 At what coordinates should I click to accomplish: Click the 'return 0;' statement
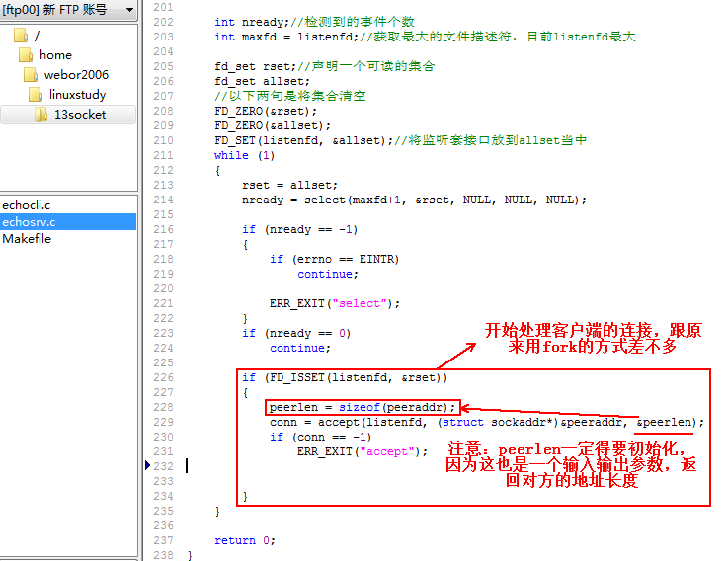tap(245, 540)
